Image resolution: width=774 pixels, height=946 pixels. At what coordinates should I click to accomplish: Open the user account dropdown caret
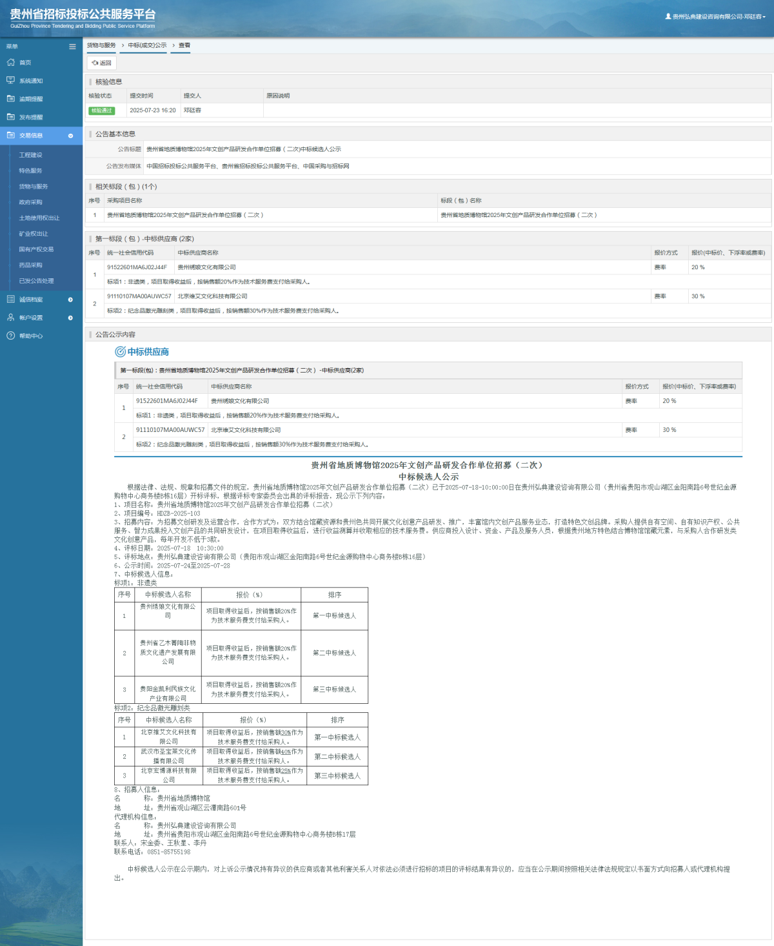pyautogui.click(x=764, y=17)
